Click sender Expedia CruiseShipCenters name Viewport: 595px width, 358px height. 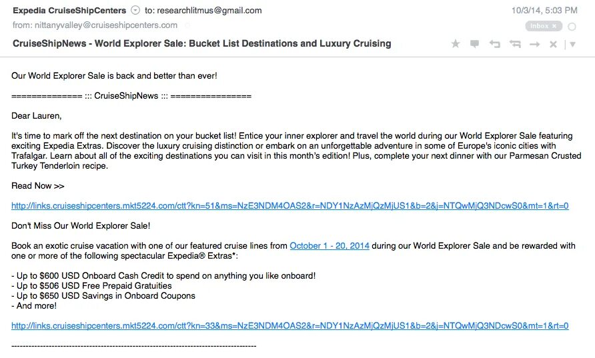tap(69, 10)
